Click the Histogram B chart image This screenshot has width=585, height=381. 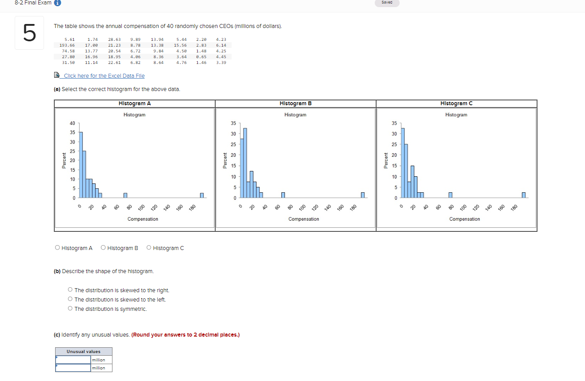[296, 169]
